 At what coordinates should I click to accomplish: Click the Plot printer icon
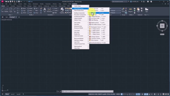(x=19, y=2)
